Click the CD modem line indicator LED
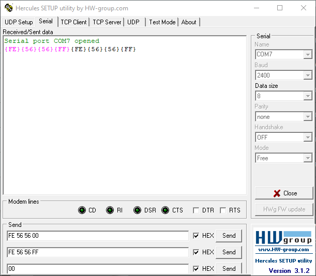This screenshot has width=316, height=276. tap(82, 210)
